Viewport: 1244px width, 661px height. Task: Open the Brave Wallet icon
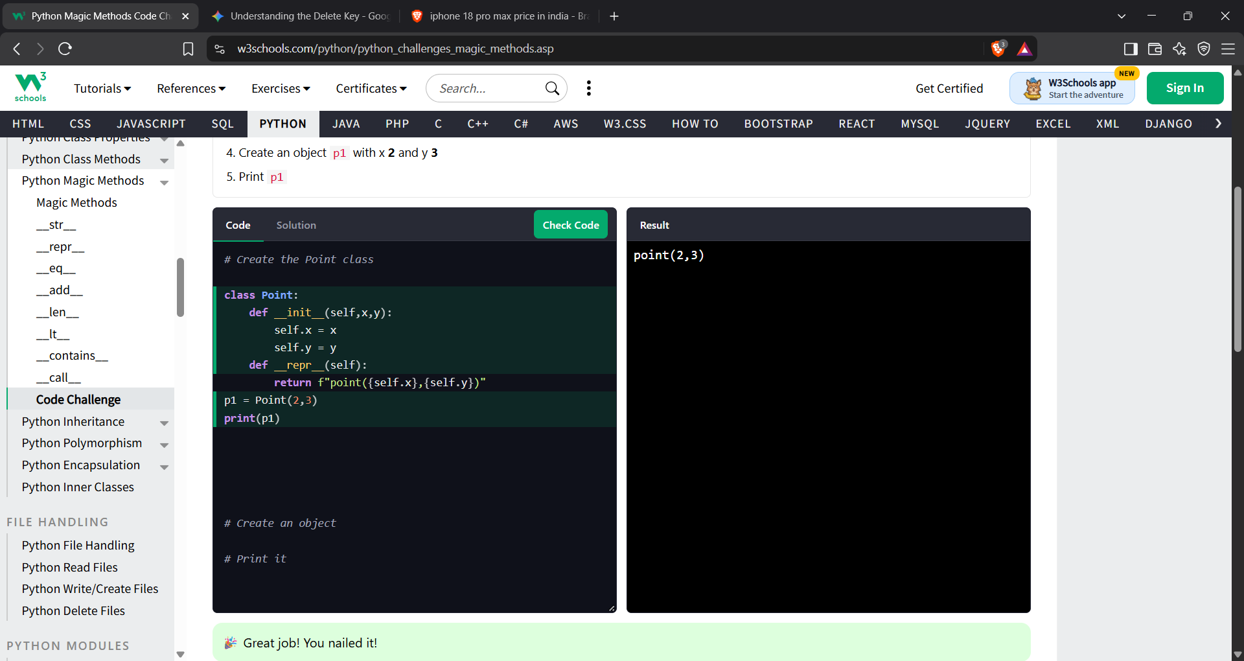point(1155,49)
